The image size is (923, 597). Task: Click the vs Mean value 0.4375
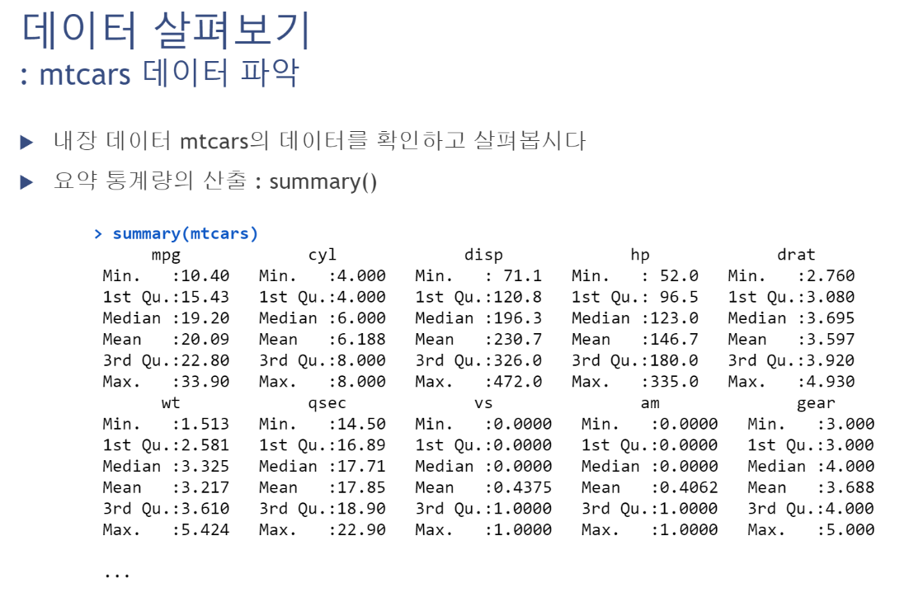[523, 487]
